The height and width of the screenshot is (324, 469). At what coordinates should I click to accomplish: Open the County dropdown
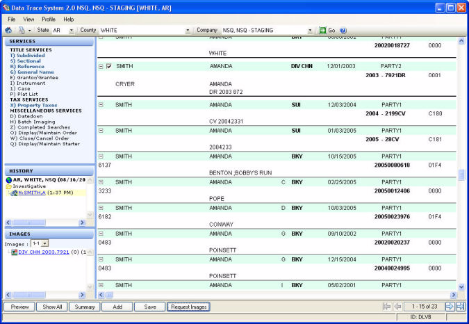pyautogui.click(x=188, y=31)
